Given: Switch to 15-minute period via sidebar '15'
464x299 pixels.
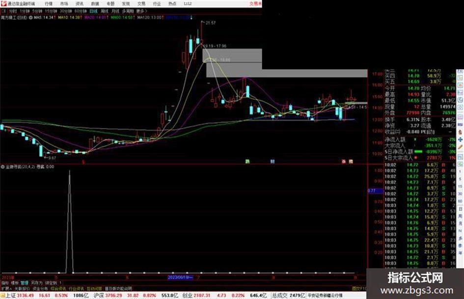Looking at the screenshot, I should (x=460, y=187).
